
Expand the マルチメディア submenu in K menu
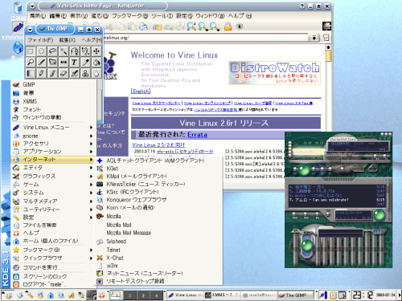52,201
